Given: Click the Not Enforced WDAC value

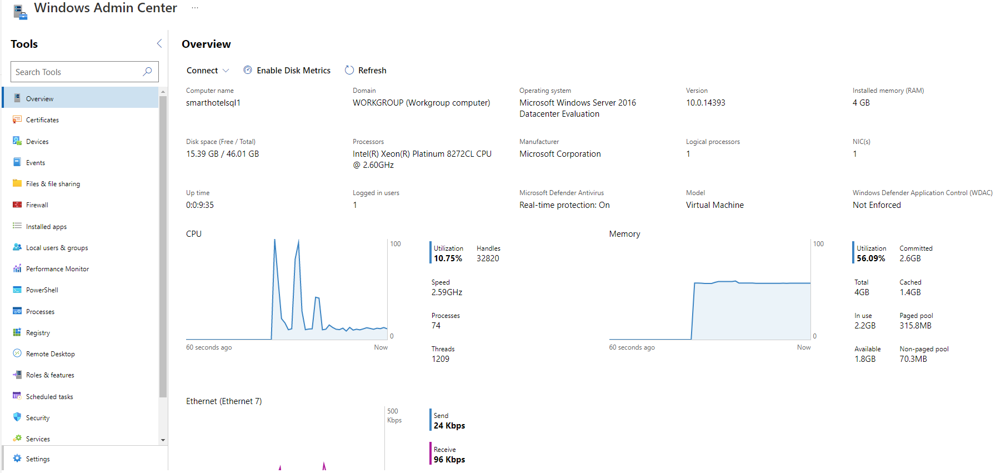Looking at the screenshot, I should click(877, 205).
